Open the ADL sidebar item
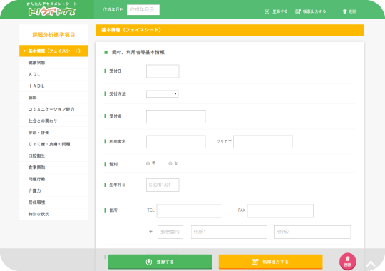This screenshot has height=271, width=385. (x=53, y=74)
